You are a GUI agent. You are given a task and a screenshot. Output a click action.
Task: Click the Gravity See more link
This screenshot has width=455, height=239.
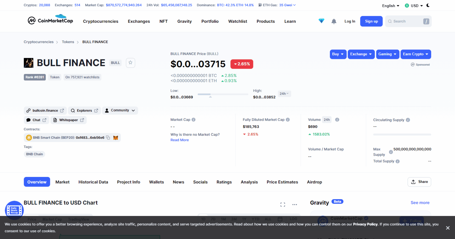click(x=420, y=203)
